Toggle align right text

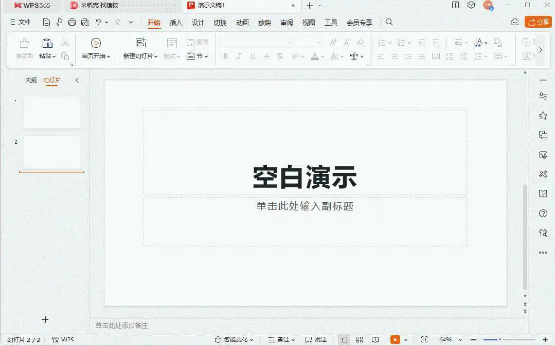(408, 56)
